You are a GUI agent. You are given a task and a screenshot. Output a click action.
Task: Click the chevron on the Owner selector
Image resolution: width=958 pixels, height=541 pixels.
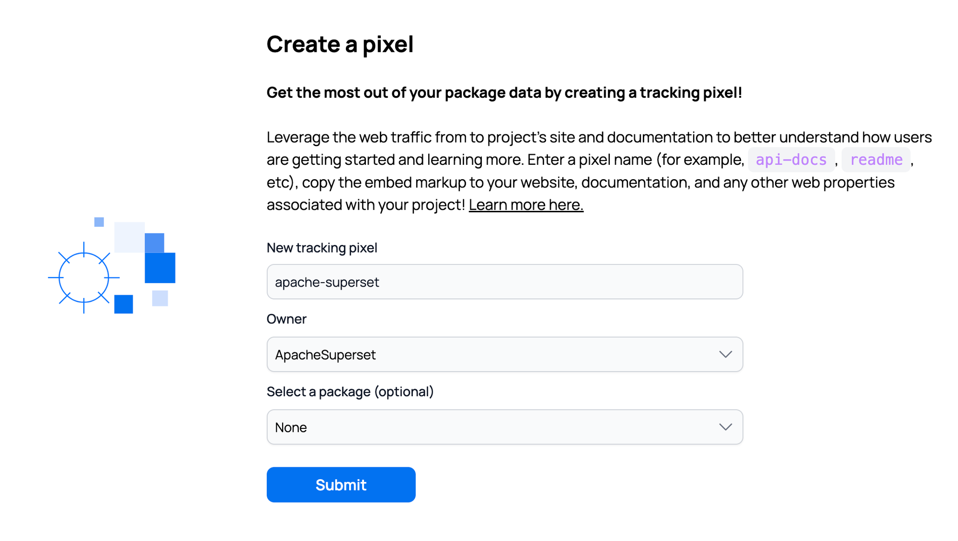[x=725, y=355]
